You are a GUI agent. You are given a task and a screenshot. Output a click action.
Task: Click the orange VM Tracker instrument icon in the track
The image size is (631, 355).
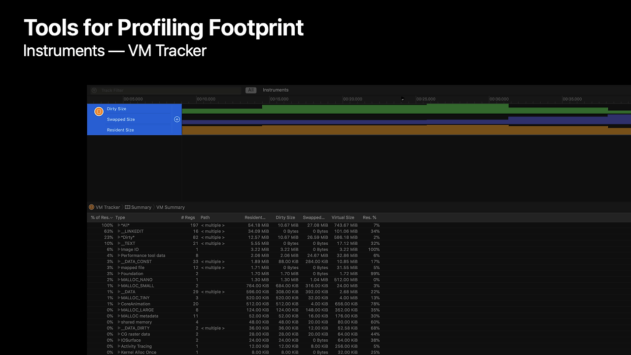(99, 111)
